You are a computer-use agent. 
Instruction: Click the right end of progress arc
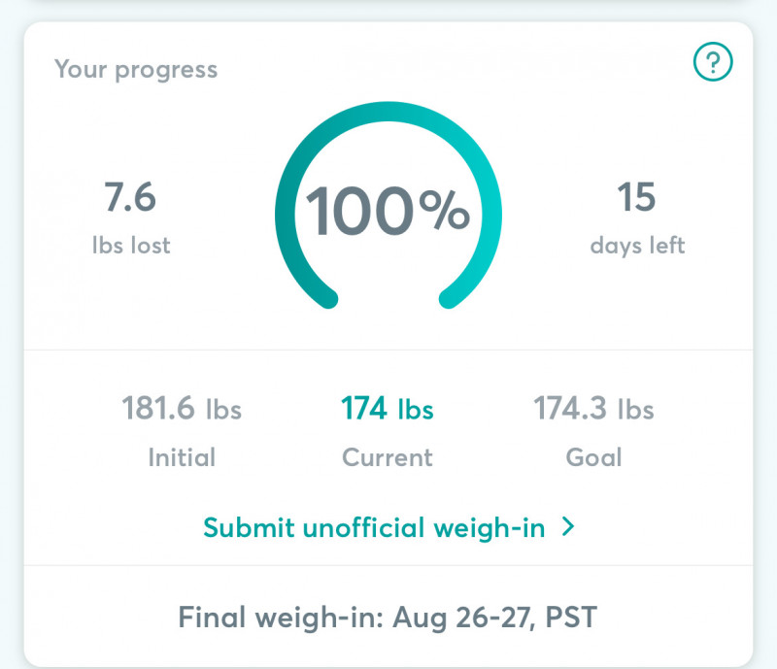click(x=449, y=297)
